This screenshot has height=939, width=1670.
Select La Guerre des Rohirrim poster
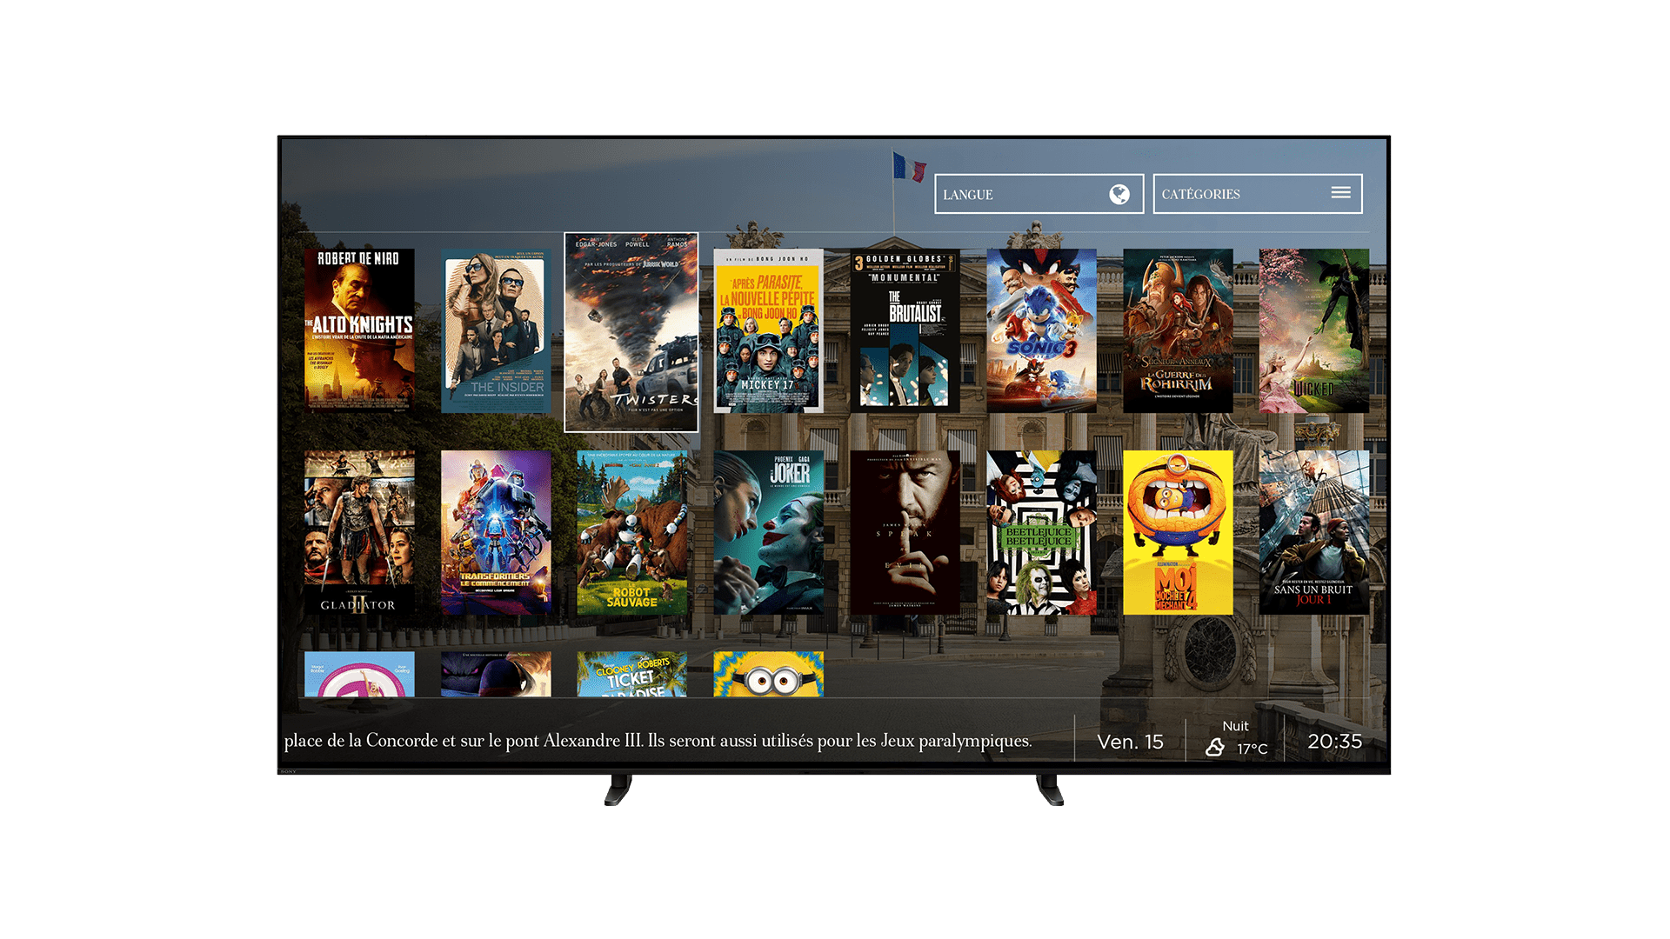click(1178, 330)
